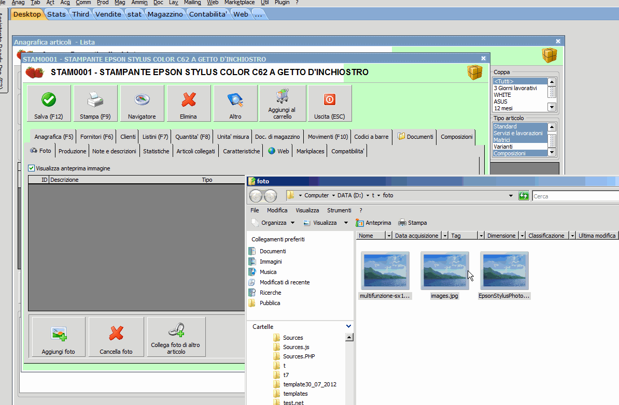Click the Cerca search field
This screenshot has height=405, width=619.
pos(575,196)
